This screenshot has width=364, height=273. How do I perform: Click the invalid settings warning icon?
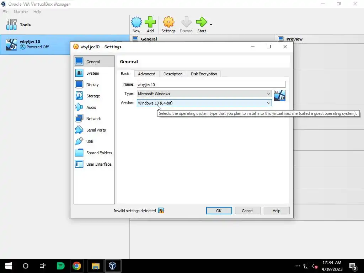click(161, 210)
